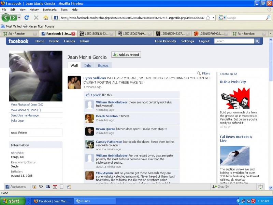Click the Filters magnifier icon on the wall
Screen dimensions: 273x205
coord(199,73)
